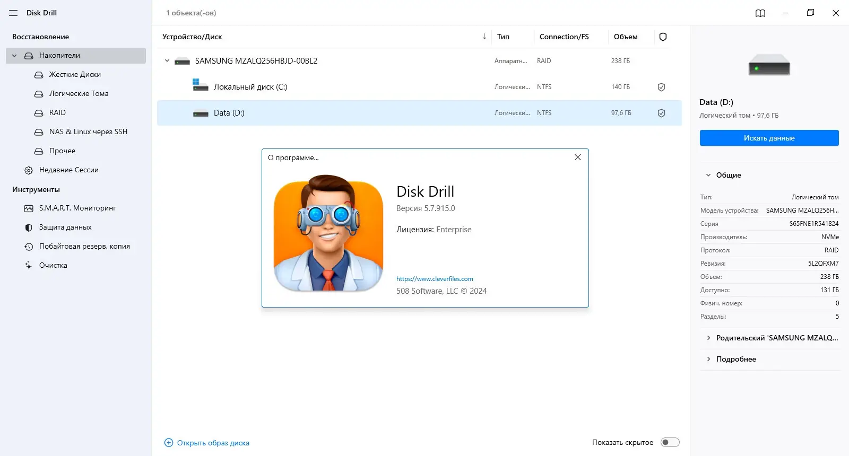Open the book help icon in title bar

coord(760,13)
